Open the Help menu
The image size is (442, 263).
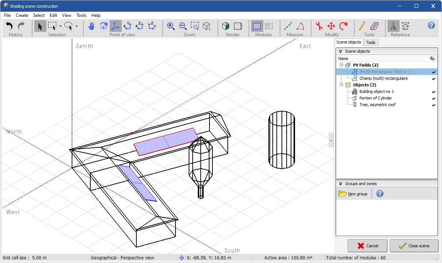96,15
